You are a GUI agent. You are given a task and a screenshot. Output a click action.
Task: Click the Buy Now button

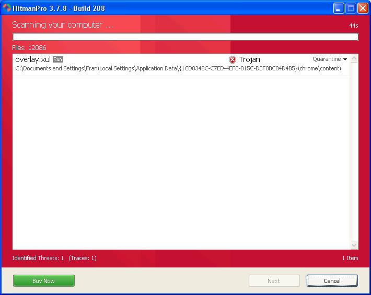(x=44, y=280)
